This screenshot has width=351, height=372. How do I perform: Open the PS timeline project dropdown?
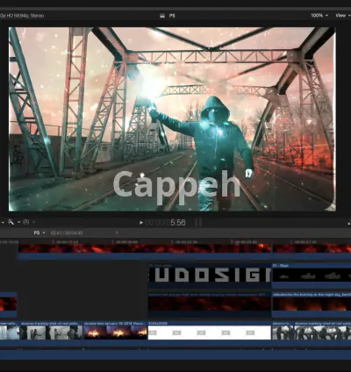[39, 232]
